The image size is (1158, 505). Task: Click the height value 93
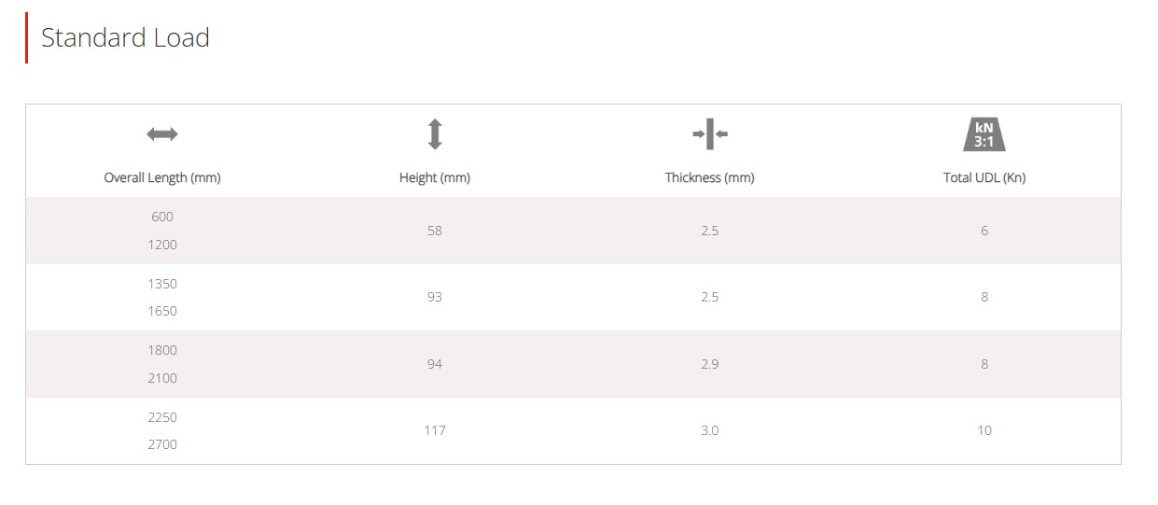(435, 297)
